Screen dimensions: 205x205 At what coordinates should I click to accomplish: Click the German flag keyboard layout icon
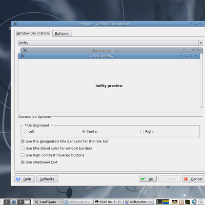[174, 202]
